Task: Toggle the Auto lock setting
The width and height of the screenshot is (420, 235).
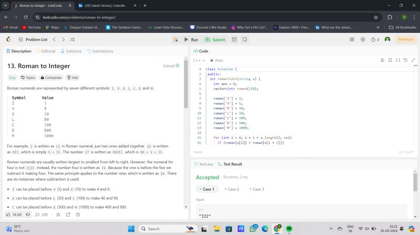Action: (216, 60)
